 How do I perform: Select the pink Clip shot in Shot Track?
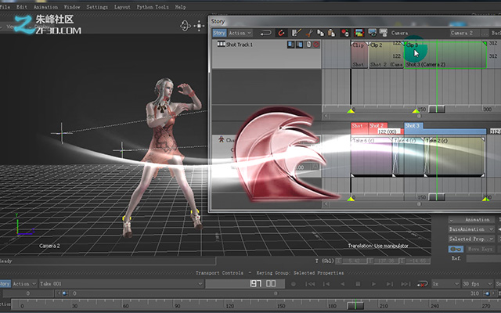359,55
